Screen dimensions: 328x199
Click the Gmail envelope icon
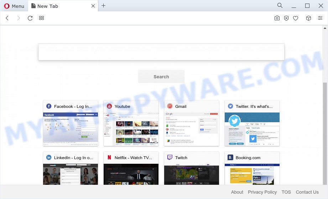pyautogui.click(x=170, y=106)
